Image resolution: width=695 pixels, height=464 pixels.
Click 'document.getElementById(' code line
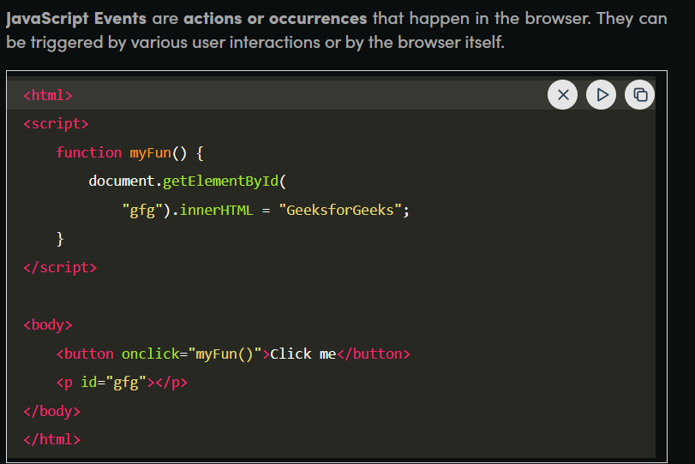point(188,181)
